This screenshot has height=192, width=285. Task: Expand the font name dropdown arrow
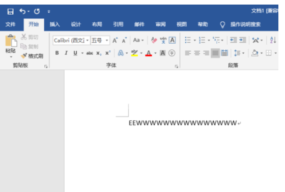88,40
